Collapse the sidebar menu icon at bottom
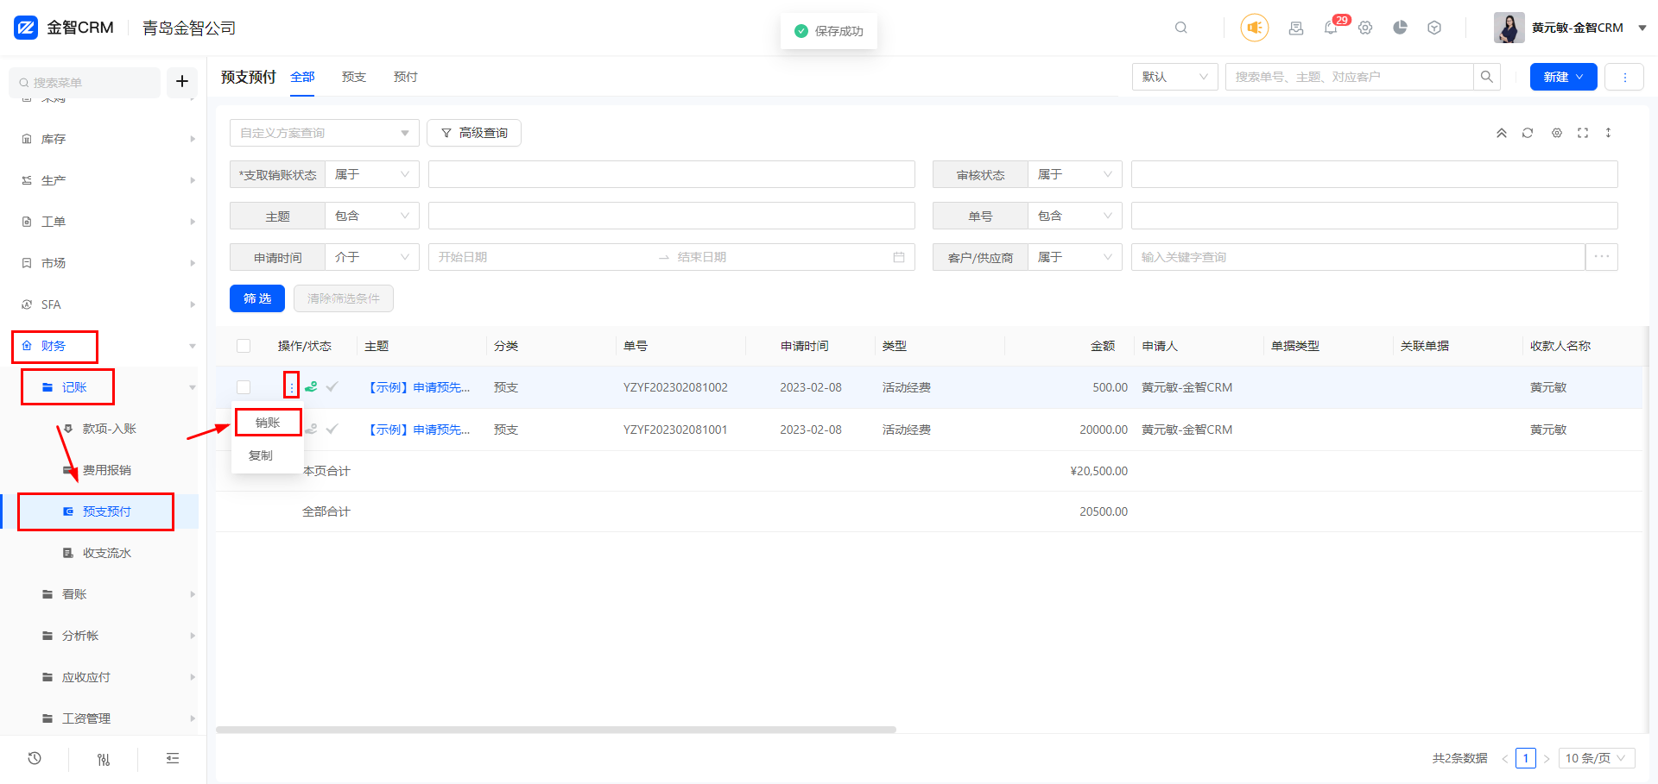The width and height of the screenshot is (1658, 784). click(x=173, y=758)
